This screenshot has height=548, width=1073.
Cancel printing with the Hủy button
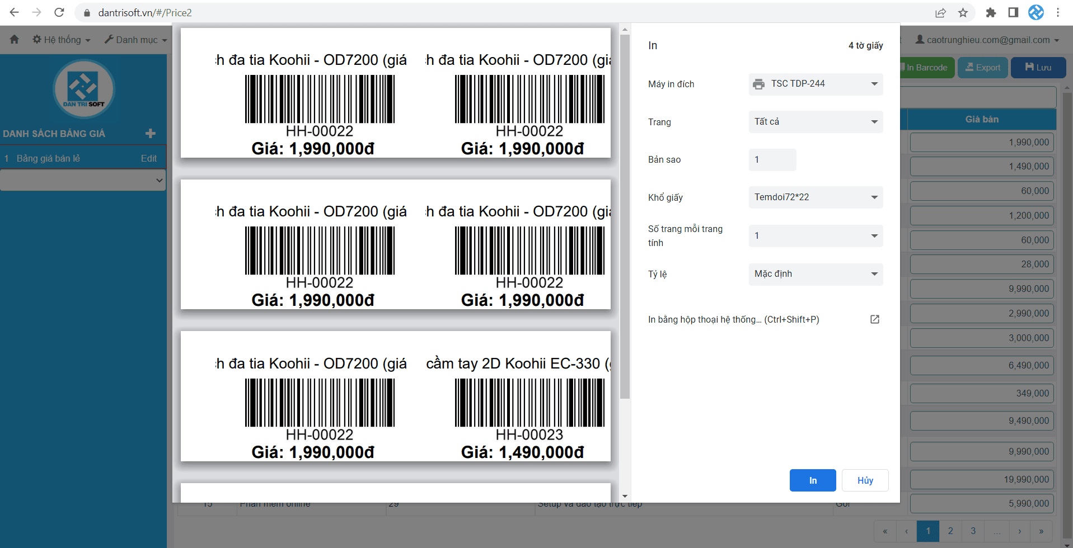click(865, 480)
